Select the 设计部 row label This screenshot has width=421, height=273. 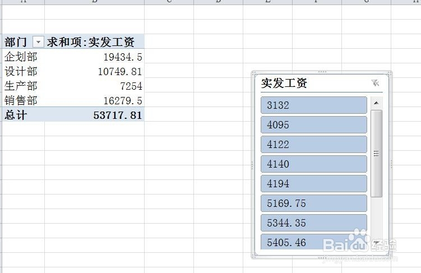tap(23, 71)
